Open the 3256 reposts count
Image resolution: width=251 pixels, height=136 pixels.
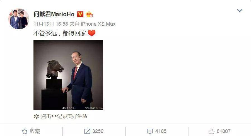coord(98,131)
